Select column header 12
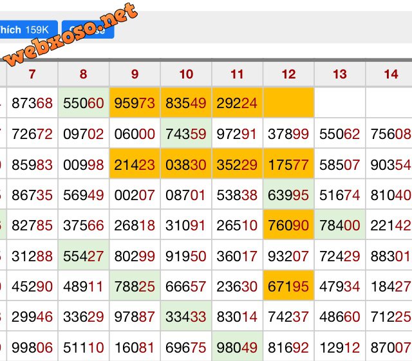The width and height of the screenshot is (412, 361). click(x=288, y=74)
